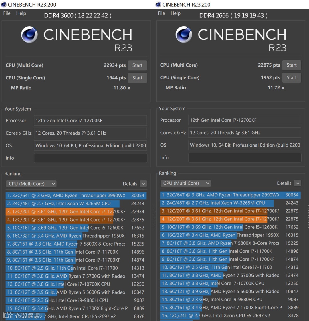Click the Info input field in left window

pos(90,158)
